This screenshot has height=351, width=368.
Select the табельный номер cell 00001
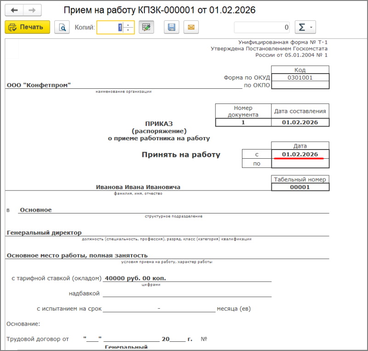coord(300,187)
